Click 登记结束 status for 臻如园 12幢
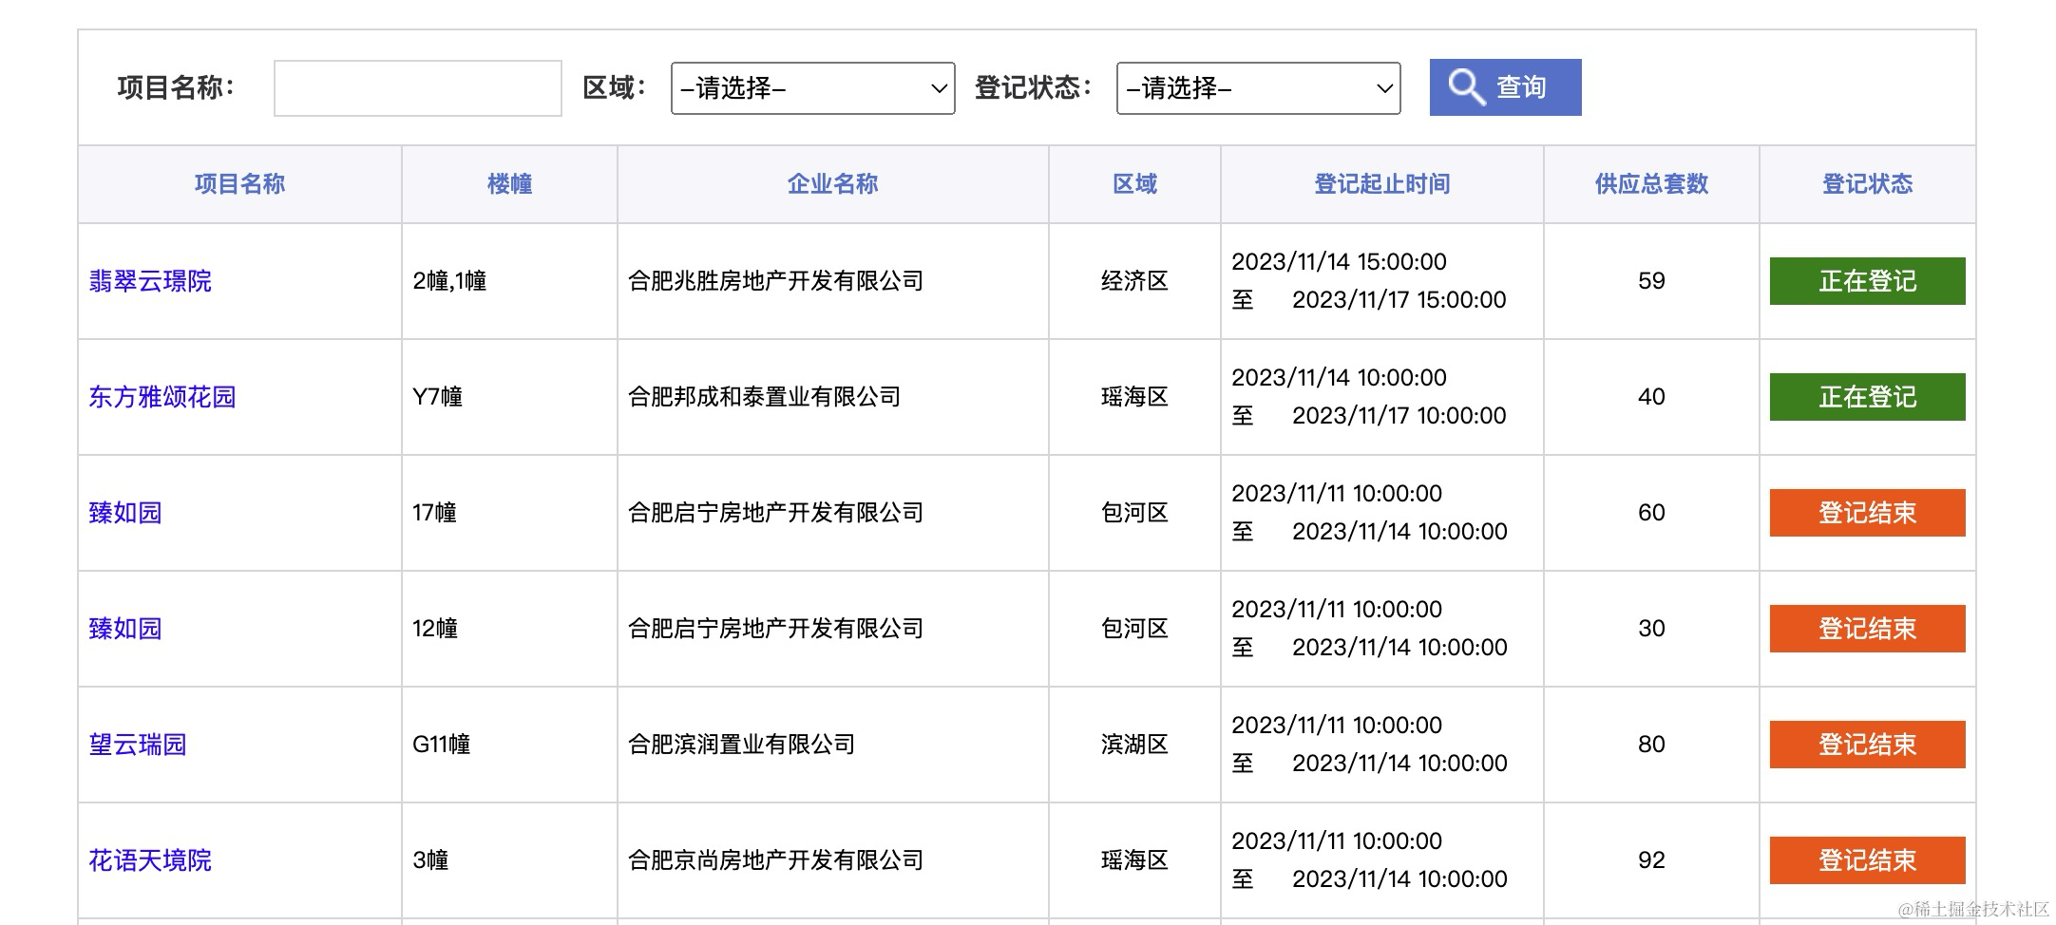Image resolution: width=2056 pixels, height=925 pixels. coord(1867,629)
